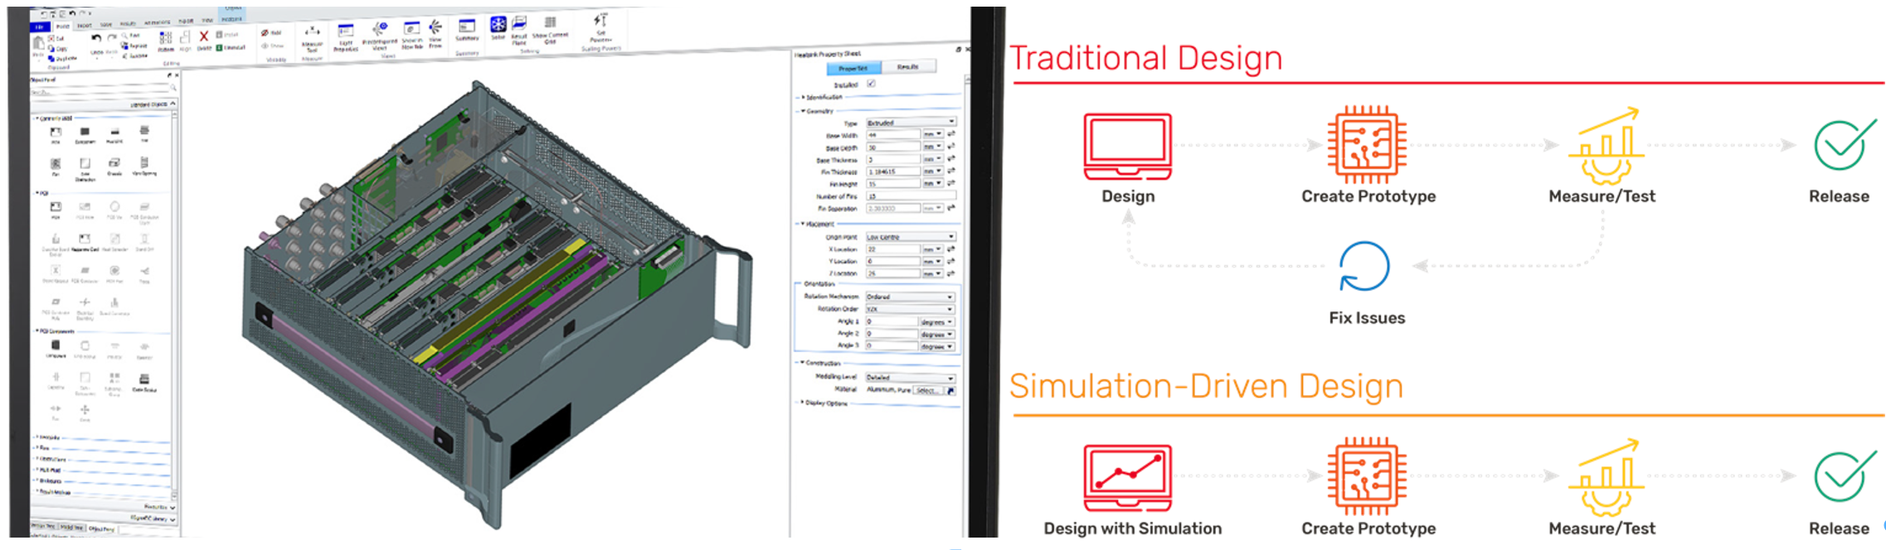1886x550 pixels.
Task: Click the Object Panel search field
Action: click(x=100, y=90)
